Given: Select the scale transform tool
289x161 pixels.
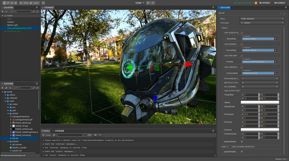Looking at the screenshot, I should 12,3.
